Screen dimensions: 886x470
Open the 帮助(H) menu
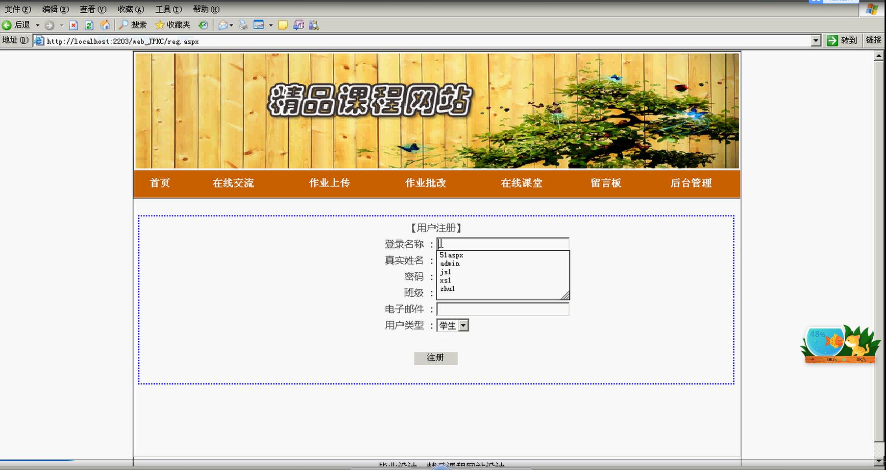(x=206, y=9)
